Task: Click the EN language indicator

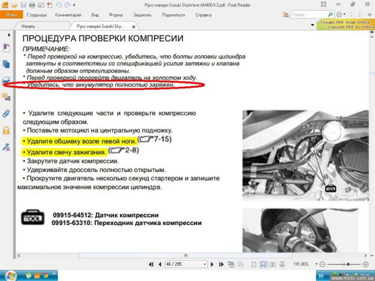Action: pyautogui.click(x=321, y=276)
